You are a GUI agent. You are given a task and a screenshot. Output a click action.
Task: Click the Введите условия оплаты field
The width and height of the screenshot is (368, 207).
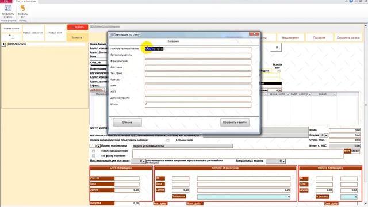pyautogui.click(x=183, y=146)
